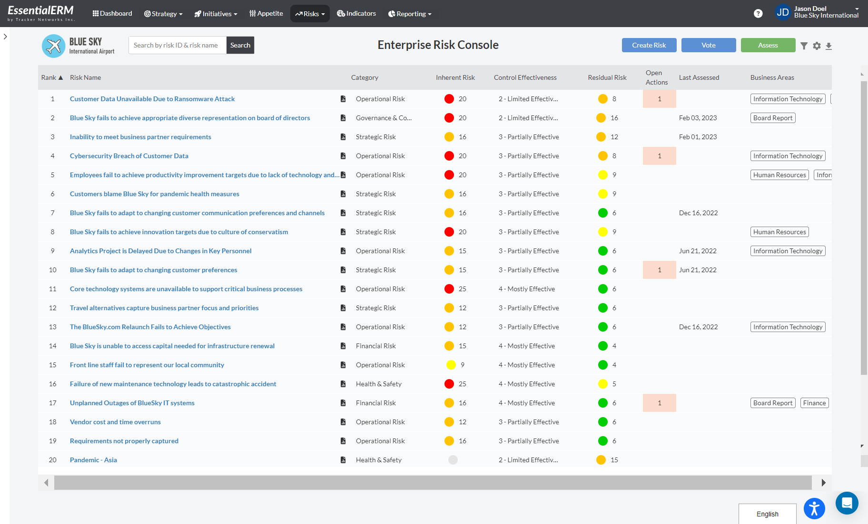Open the Risks menu dropdown
The width and height of the screenshot is (868, 524).
(x=310, y=13)
